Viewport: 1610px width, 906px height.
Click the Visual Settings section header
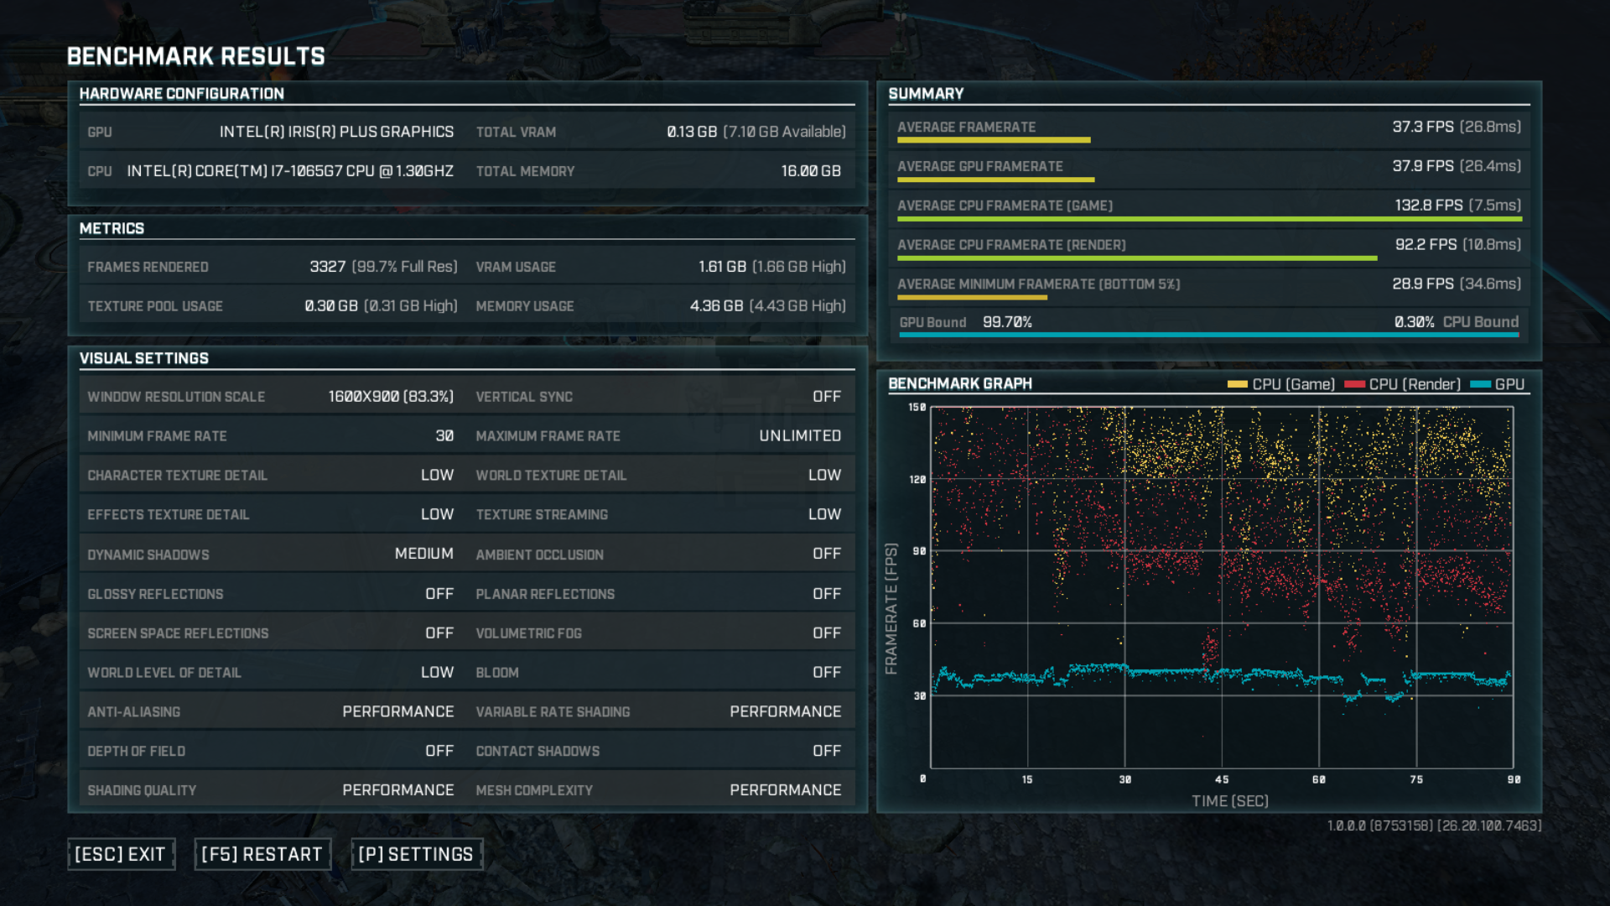pos(144,358)
